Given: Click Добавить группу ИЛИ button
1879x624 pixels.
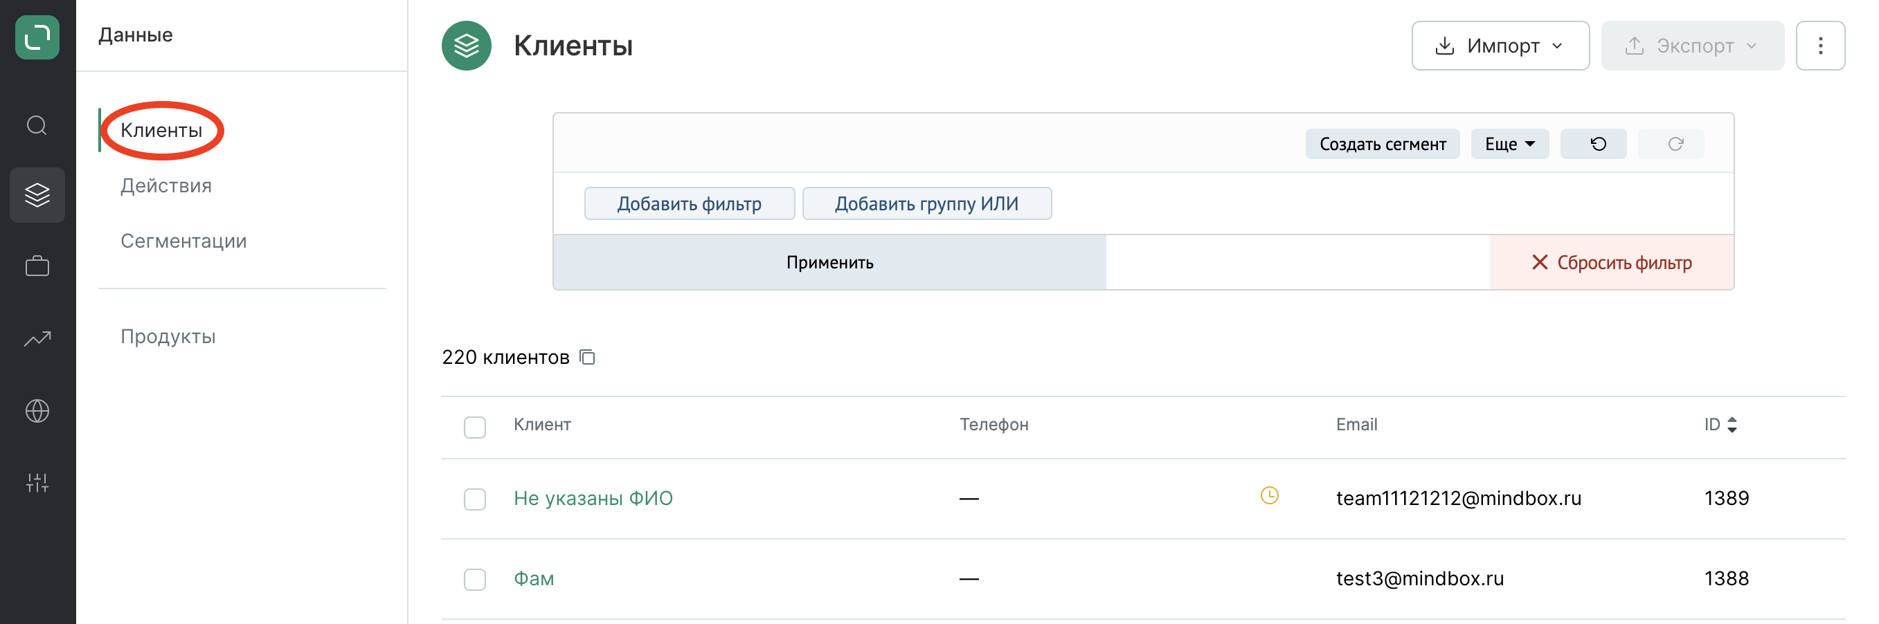Looking at the screenshot, I should [x=926, y=203].
